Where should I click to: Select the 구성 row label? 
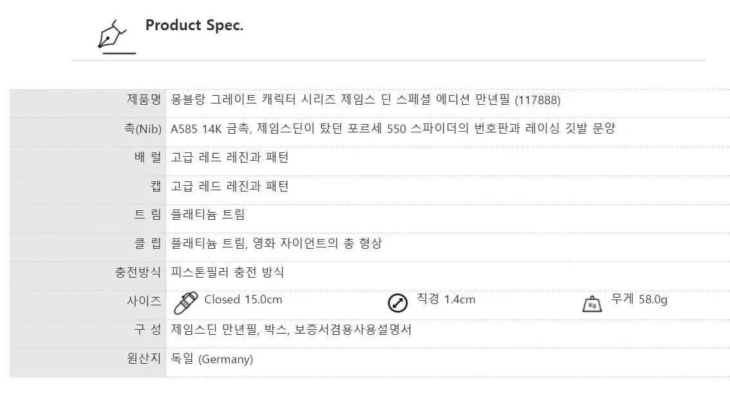(x=147, y=330)
